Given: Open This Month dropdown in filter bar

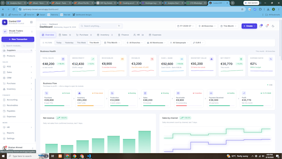Looking at the screenshot, I should 112,43.
